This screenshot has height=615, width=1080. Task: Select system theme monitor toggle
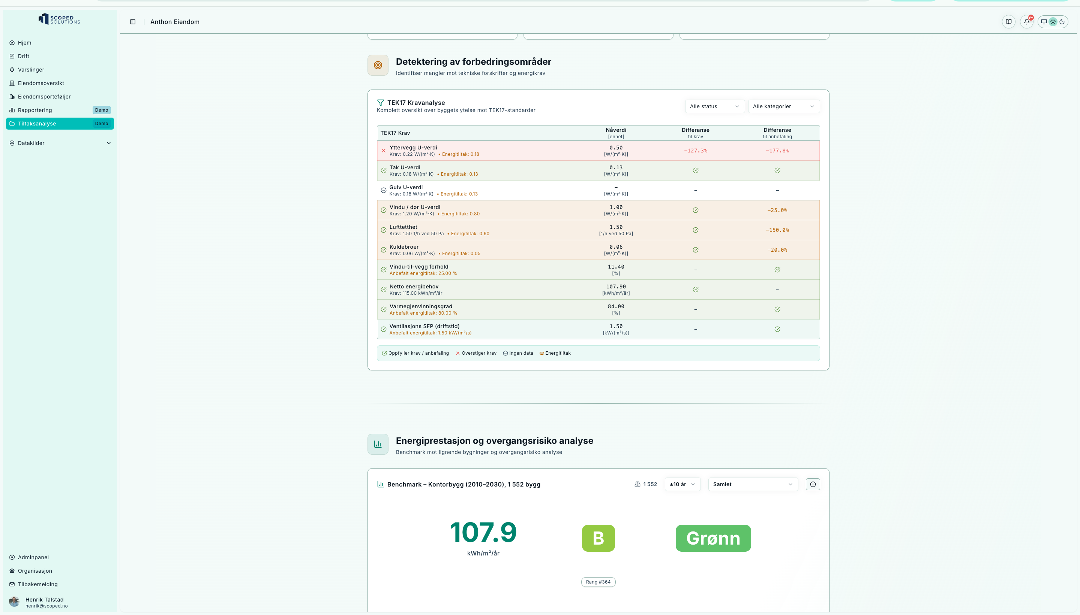[1044, 22]
